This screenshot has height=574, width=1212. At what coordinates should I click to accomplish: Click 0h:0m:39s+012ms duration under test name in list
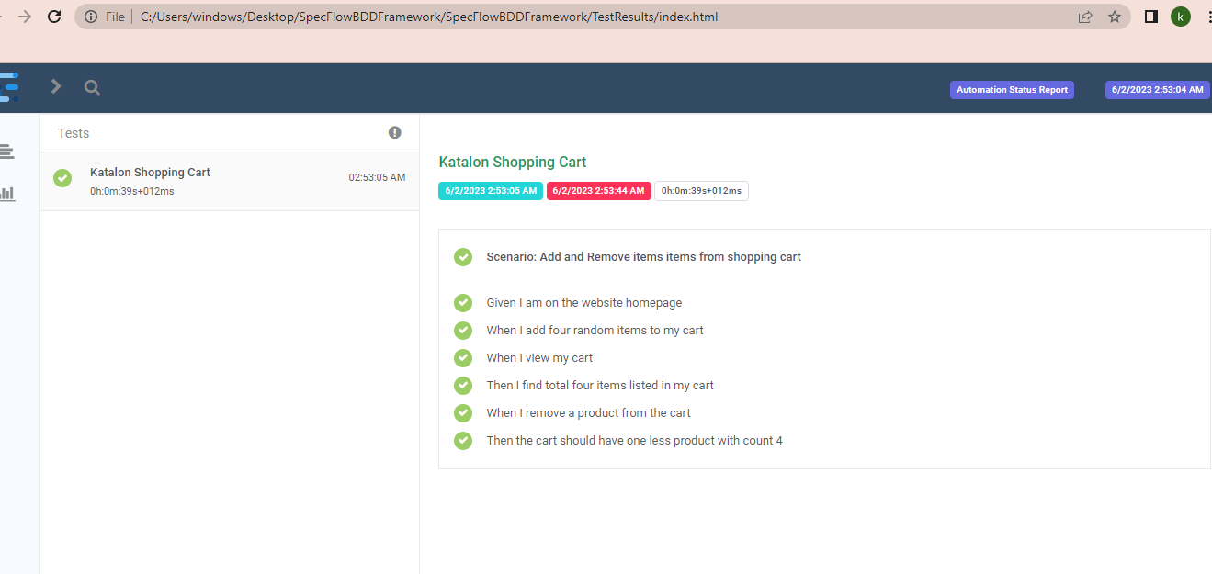(x=132, y=191)
